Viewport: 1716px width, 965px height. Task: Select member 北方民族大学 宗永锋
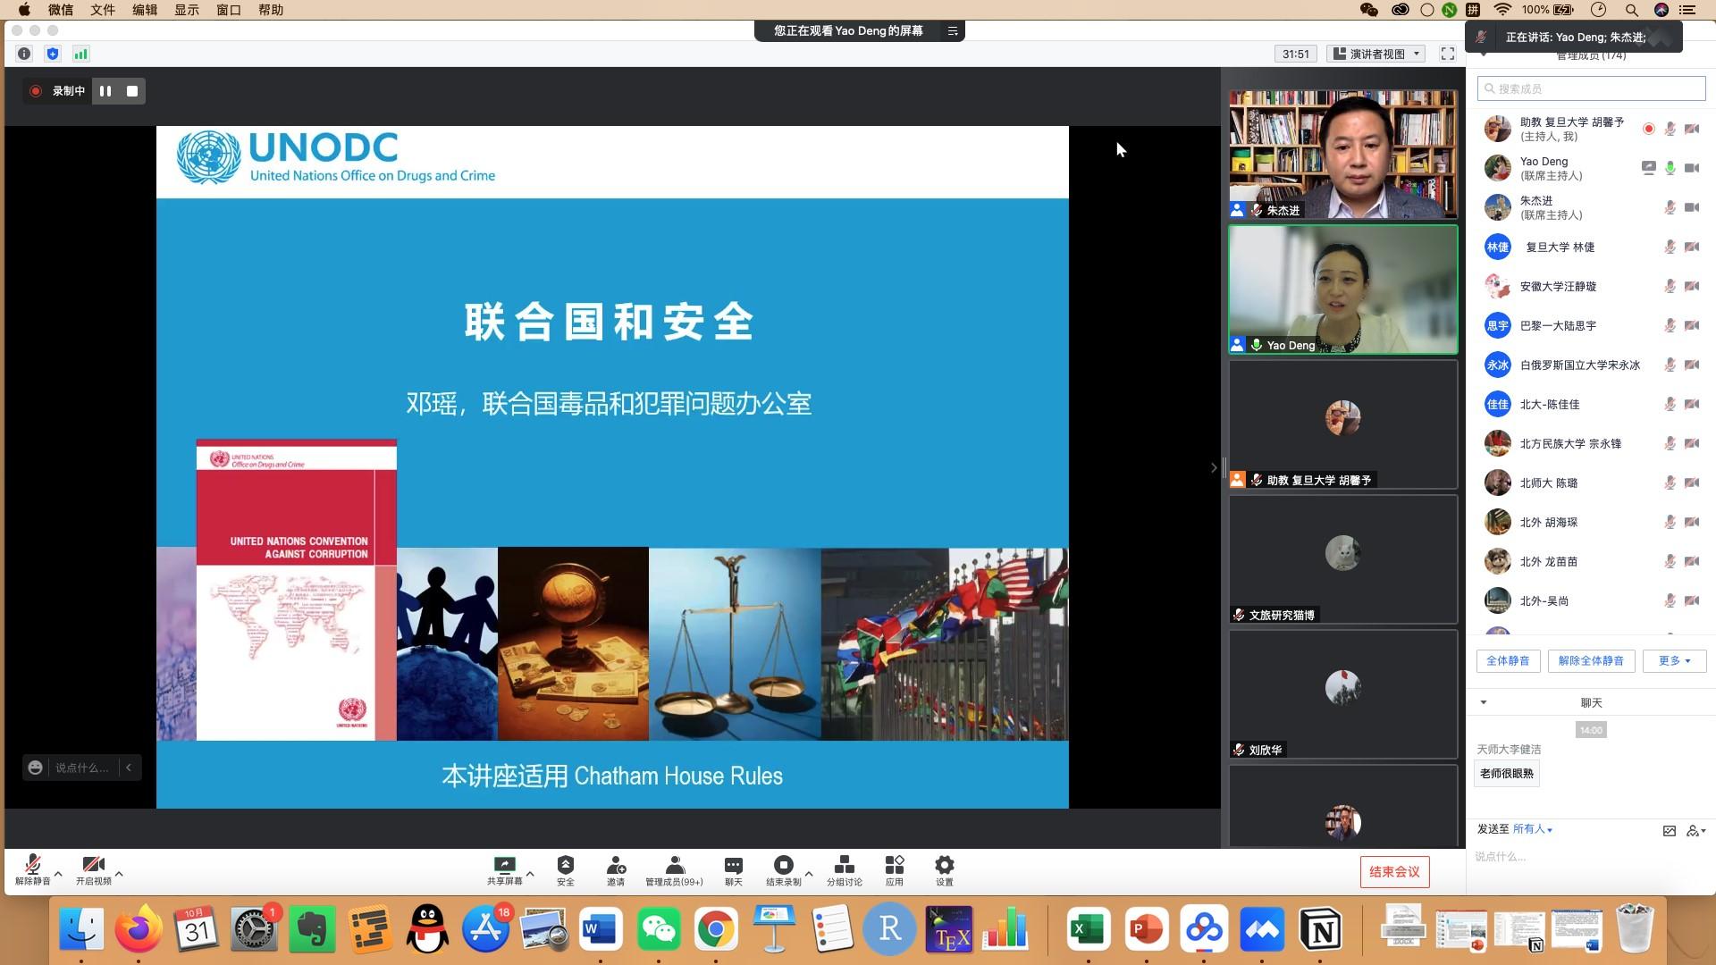pyautogui.click(x=1591, y=443)
